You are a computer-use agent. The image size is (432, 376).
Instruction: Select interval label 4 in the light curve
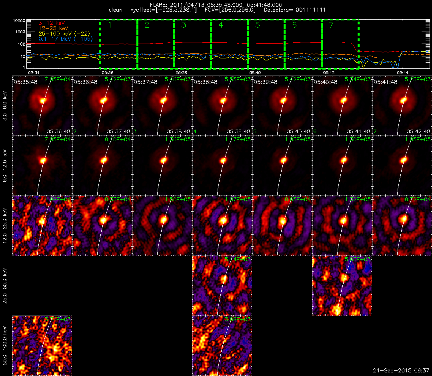click(x=221, y=25)
